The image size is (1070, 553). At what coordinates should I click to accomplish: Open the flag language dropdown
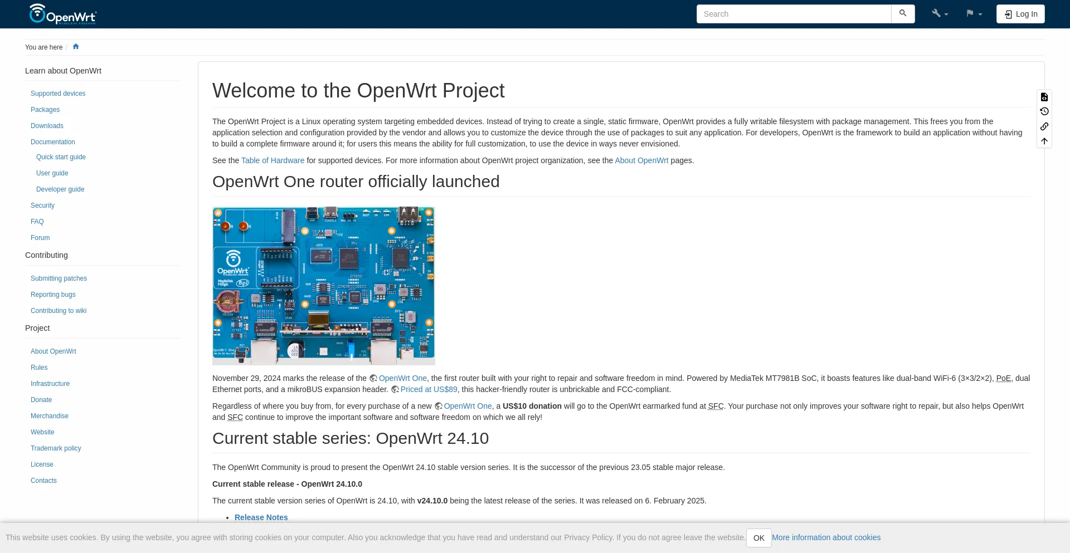pos(974,14)
